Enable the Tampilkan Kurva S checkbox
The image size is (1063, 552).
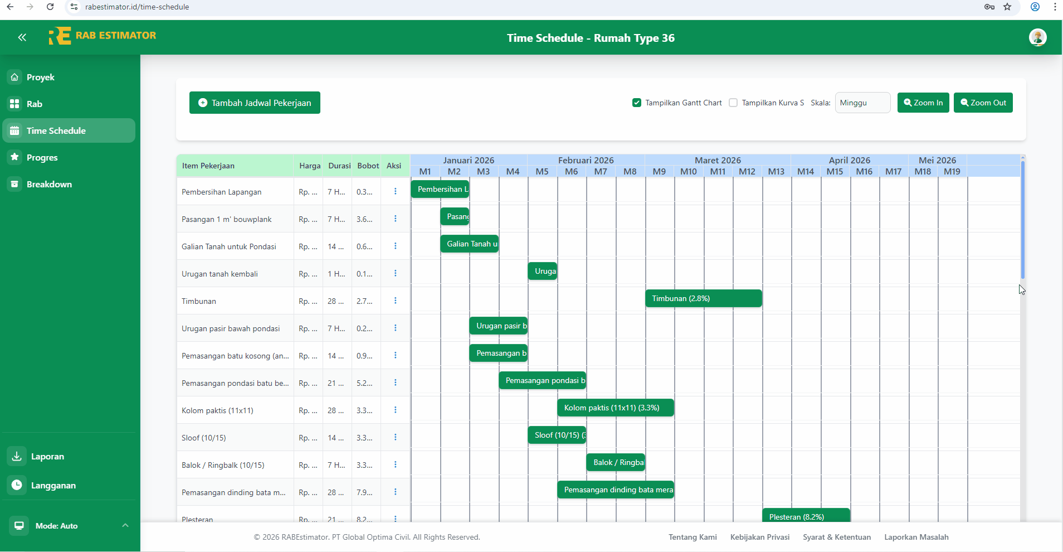tap(734, 103)
